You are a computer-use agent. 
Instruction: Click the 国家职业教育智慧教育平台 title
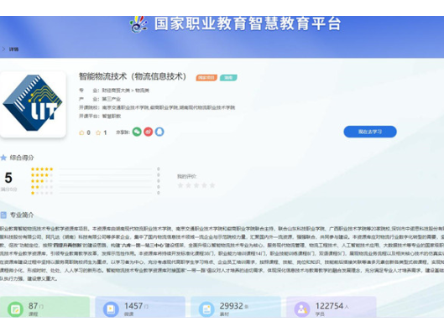coord(248,23)
